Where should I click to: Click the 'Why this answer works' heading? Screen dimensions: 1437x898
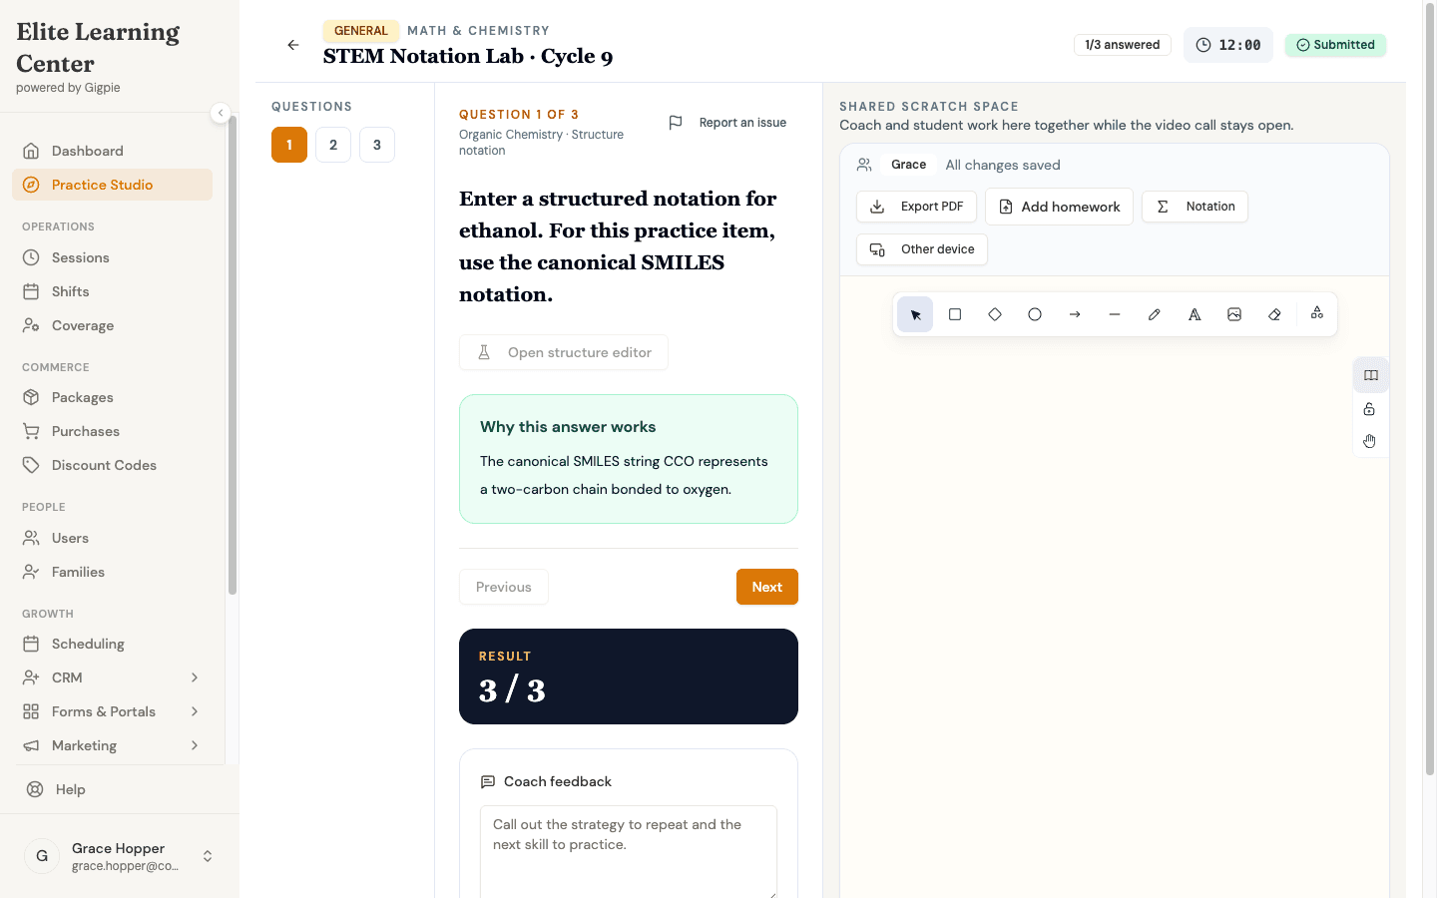click(568, 427)
